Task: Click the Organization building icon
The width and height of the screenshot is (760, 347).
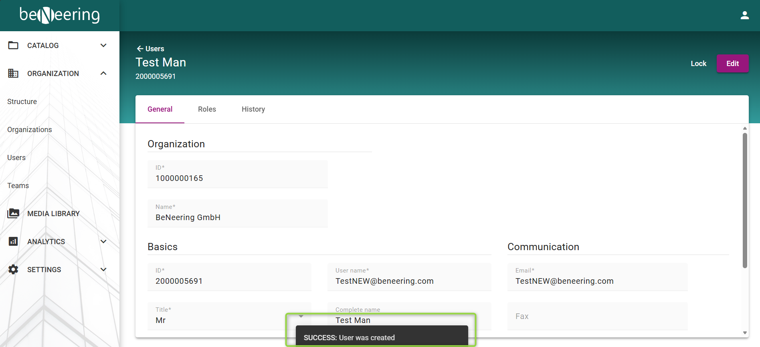Action: 13,73
